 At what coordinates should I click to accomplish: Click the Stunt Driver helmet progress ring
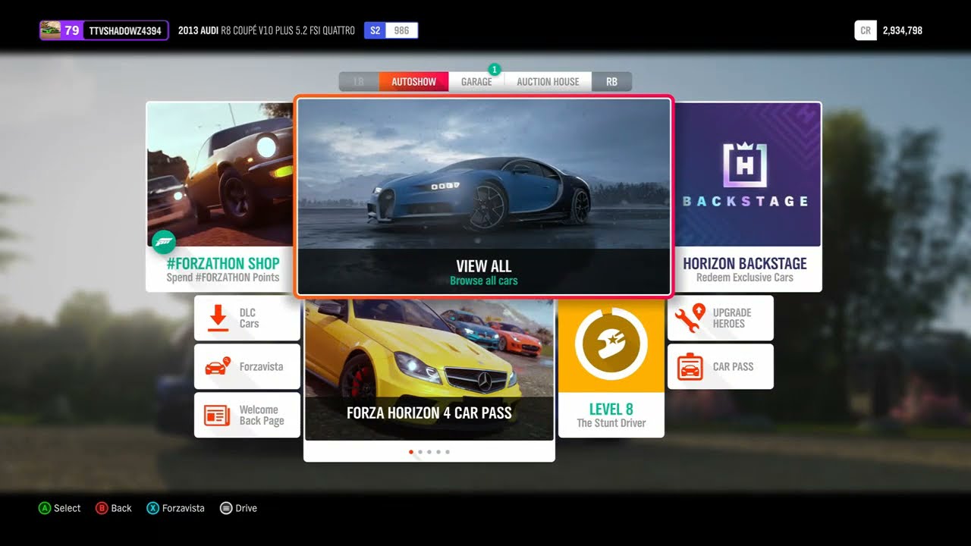611,344
